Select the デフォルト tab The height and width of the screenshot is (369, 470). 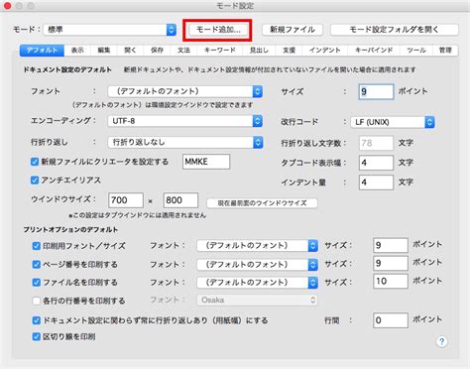[42, 51]
